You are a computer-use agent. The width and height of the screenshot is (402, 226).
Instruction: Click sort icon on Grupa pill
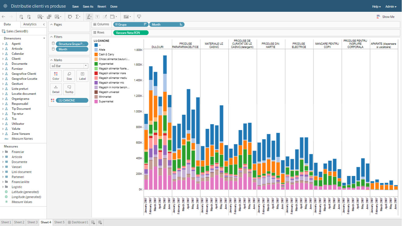click(145, 24)
